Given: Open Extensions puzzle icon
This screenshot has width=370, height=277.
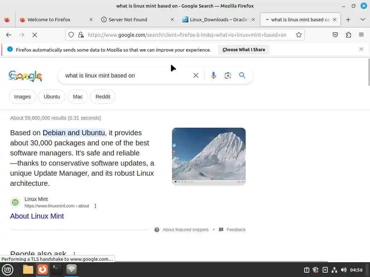Looking at the screenshot, I should [x=348, y=35].
